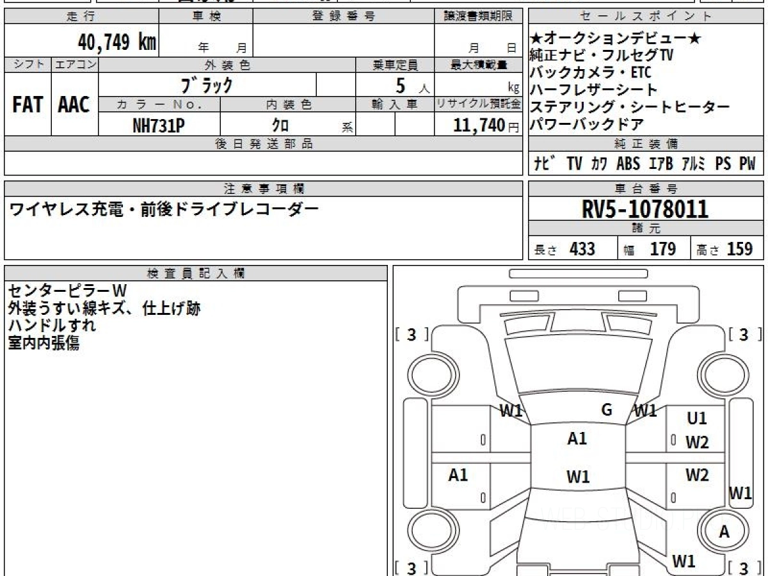Viewport: 768px width, 576px height.
Task: Select the センターピラーW inspector note
Action: pyautogui.click(x=68, y=291)
